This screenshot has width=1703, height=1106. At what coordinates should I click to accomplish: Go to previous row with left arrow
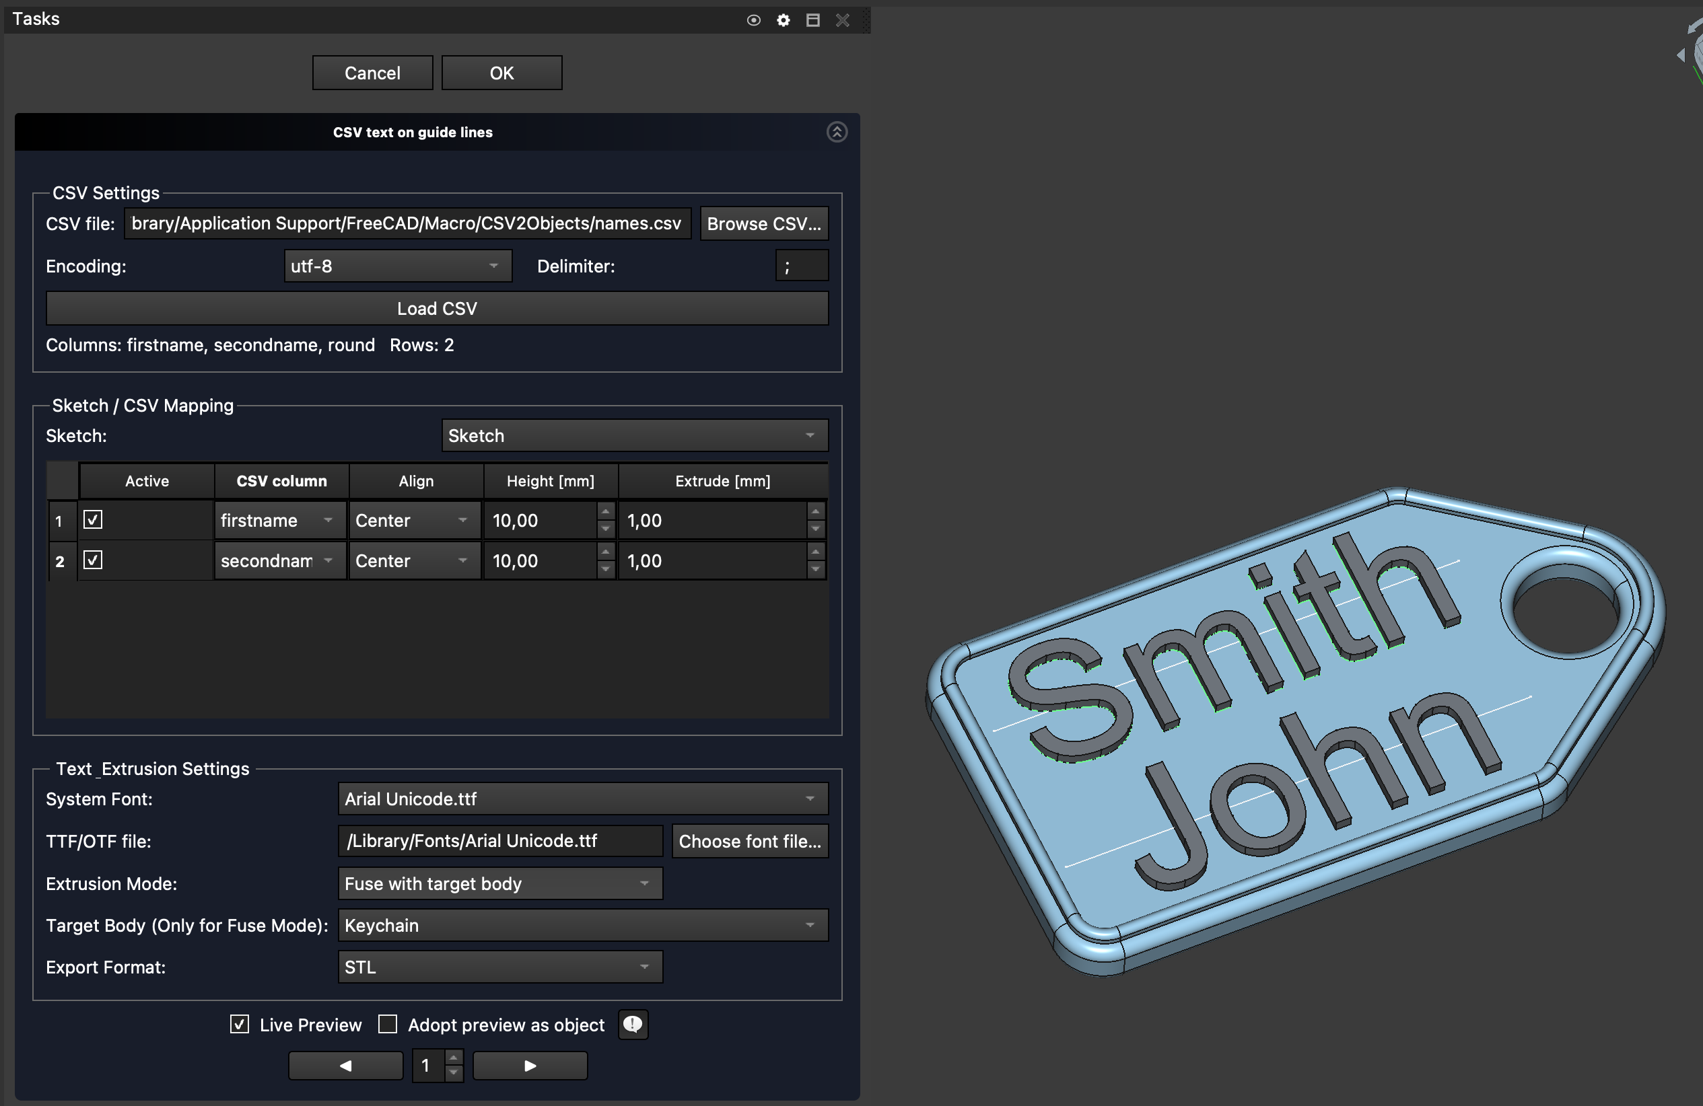point(345,1066)
